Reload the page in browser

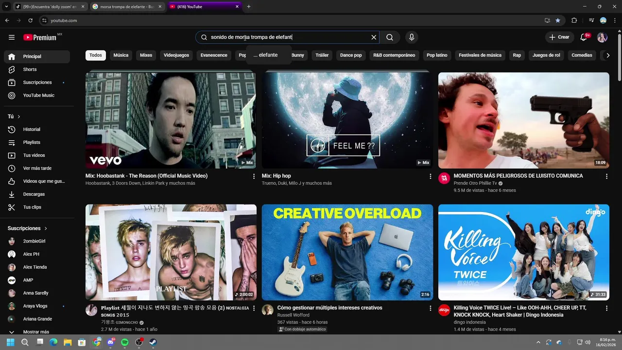(30, 20)
